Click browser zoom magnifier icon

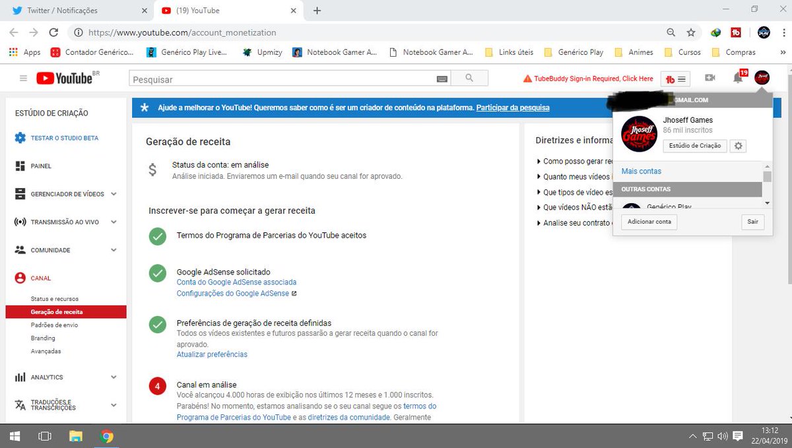[x=671, y=32]
